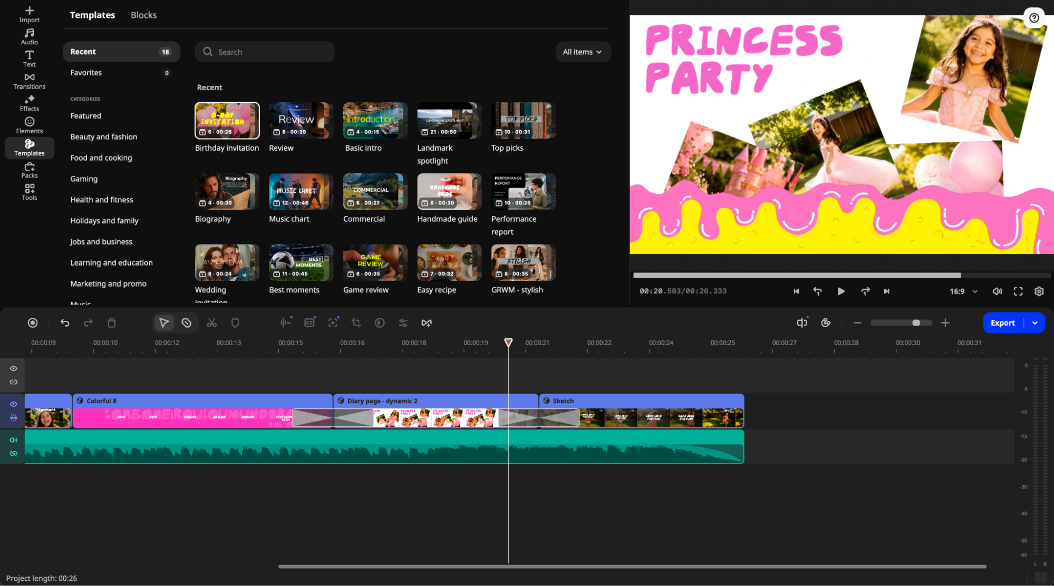Open the Transitions panel
Viewport: 1054px width, 586px height.
(x=30, y=81)
